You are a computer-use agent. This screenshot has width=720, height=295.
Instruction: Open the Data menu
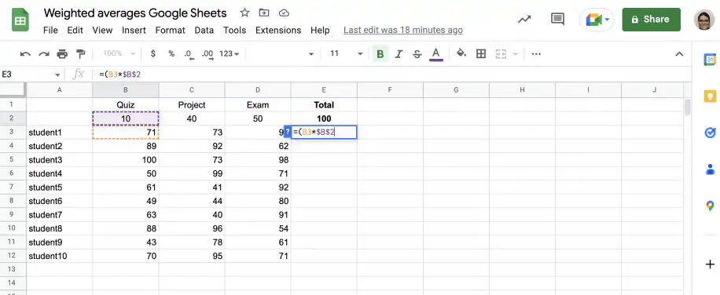pos(204,31)
